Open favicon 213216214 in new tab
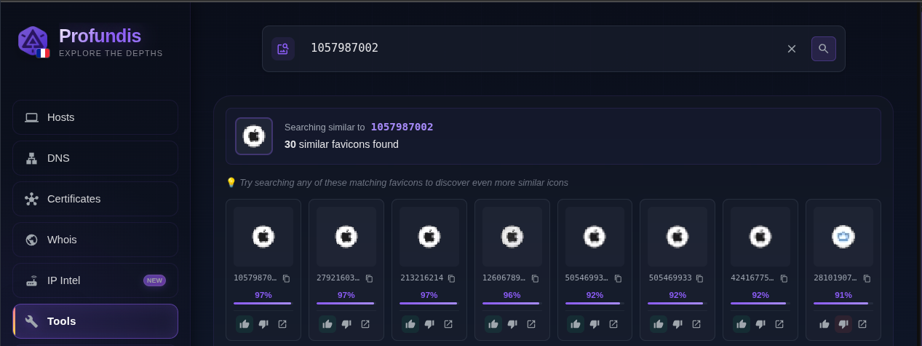The image size is (922, 346). coord(448,324)
